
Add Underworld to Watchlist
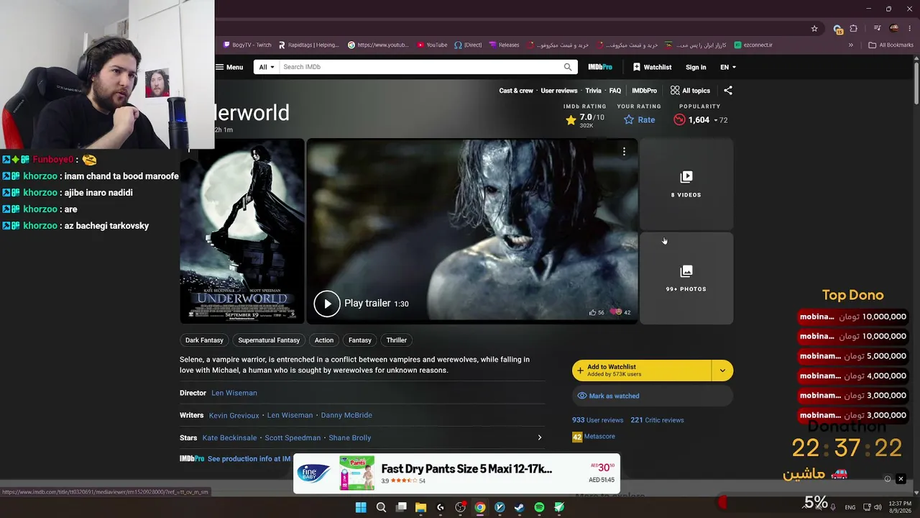click(x=641, y=371)
